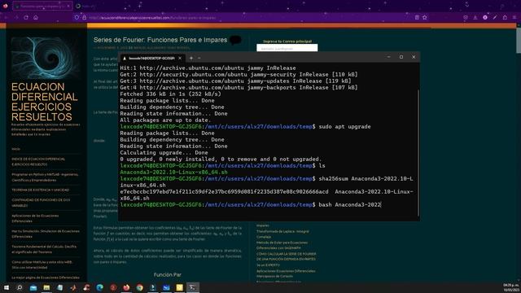Open taskbar search magnifier
521x293 pixels.
point(20,287)
